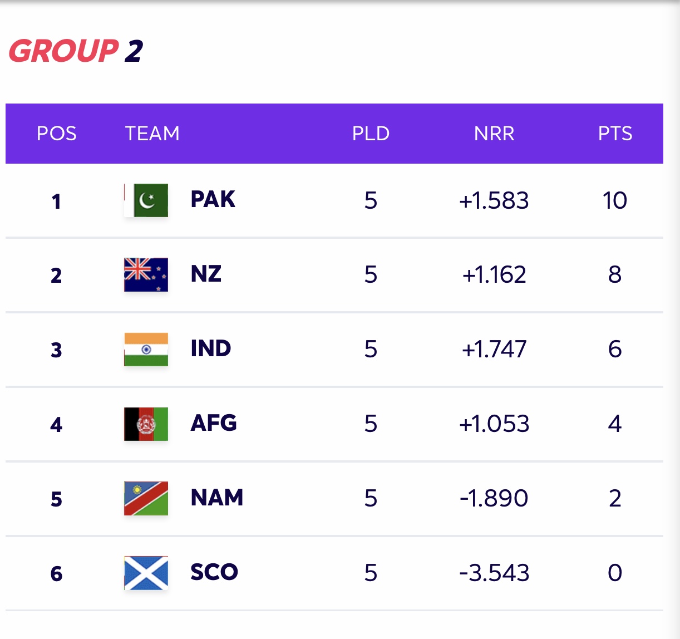Image resolution: width=680 pixels, height=639 pixels.
Task: Sort table by POS column header
Action: pos(56,134)
